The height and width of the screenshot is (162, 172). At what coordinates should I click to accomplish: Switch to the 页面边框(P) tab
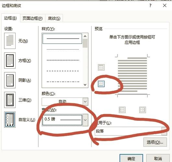tap(32, 18)
